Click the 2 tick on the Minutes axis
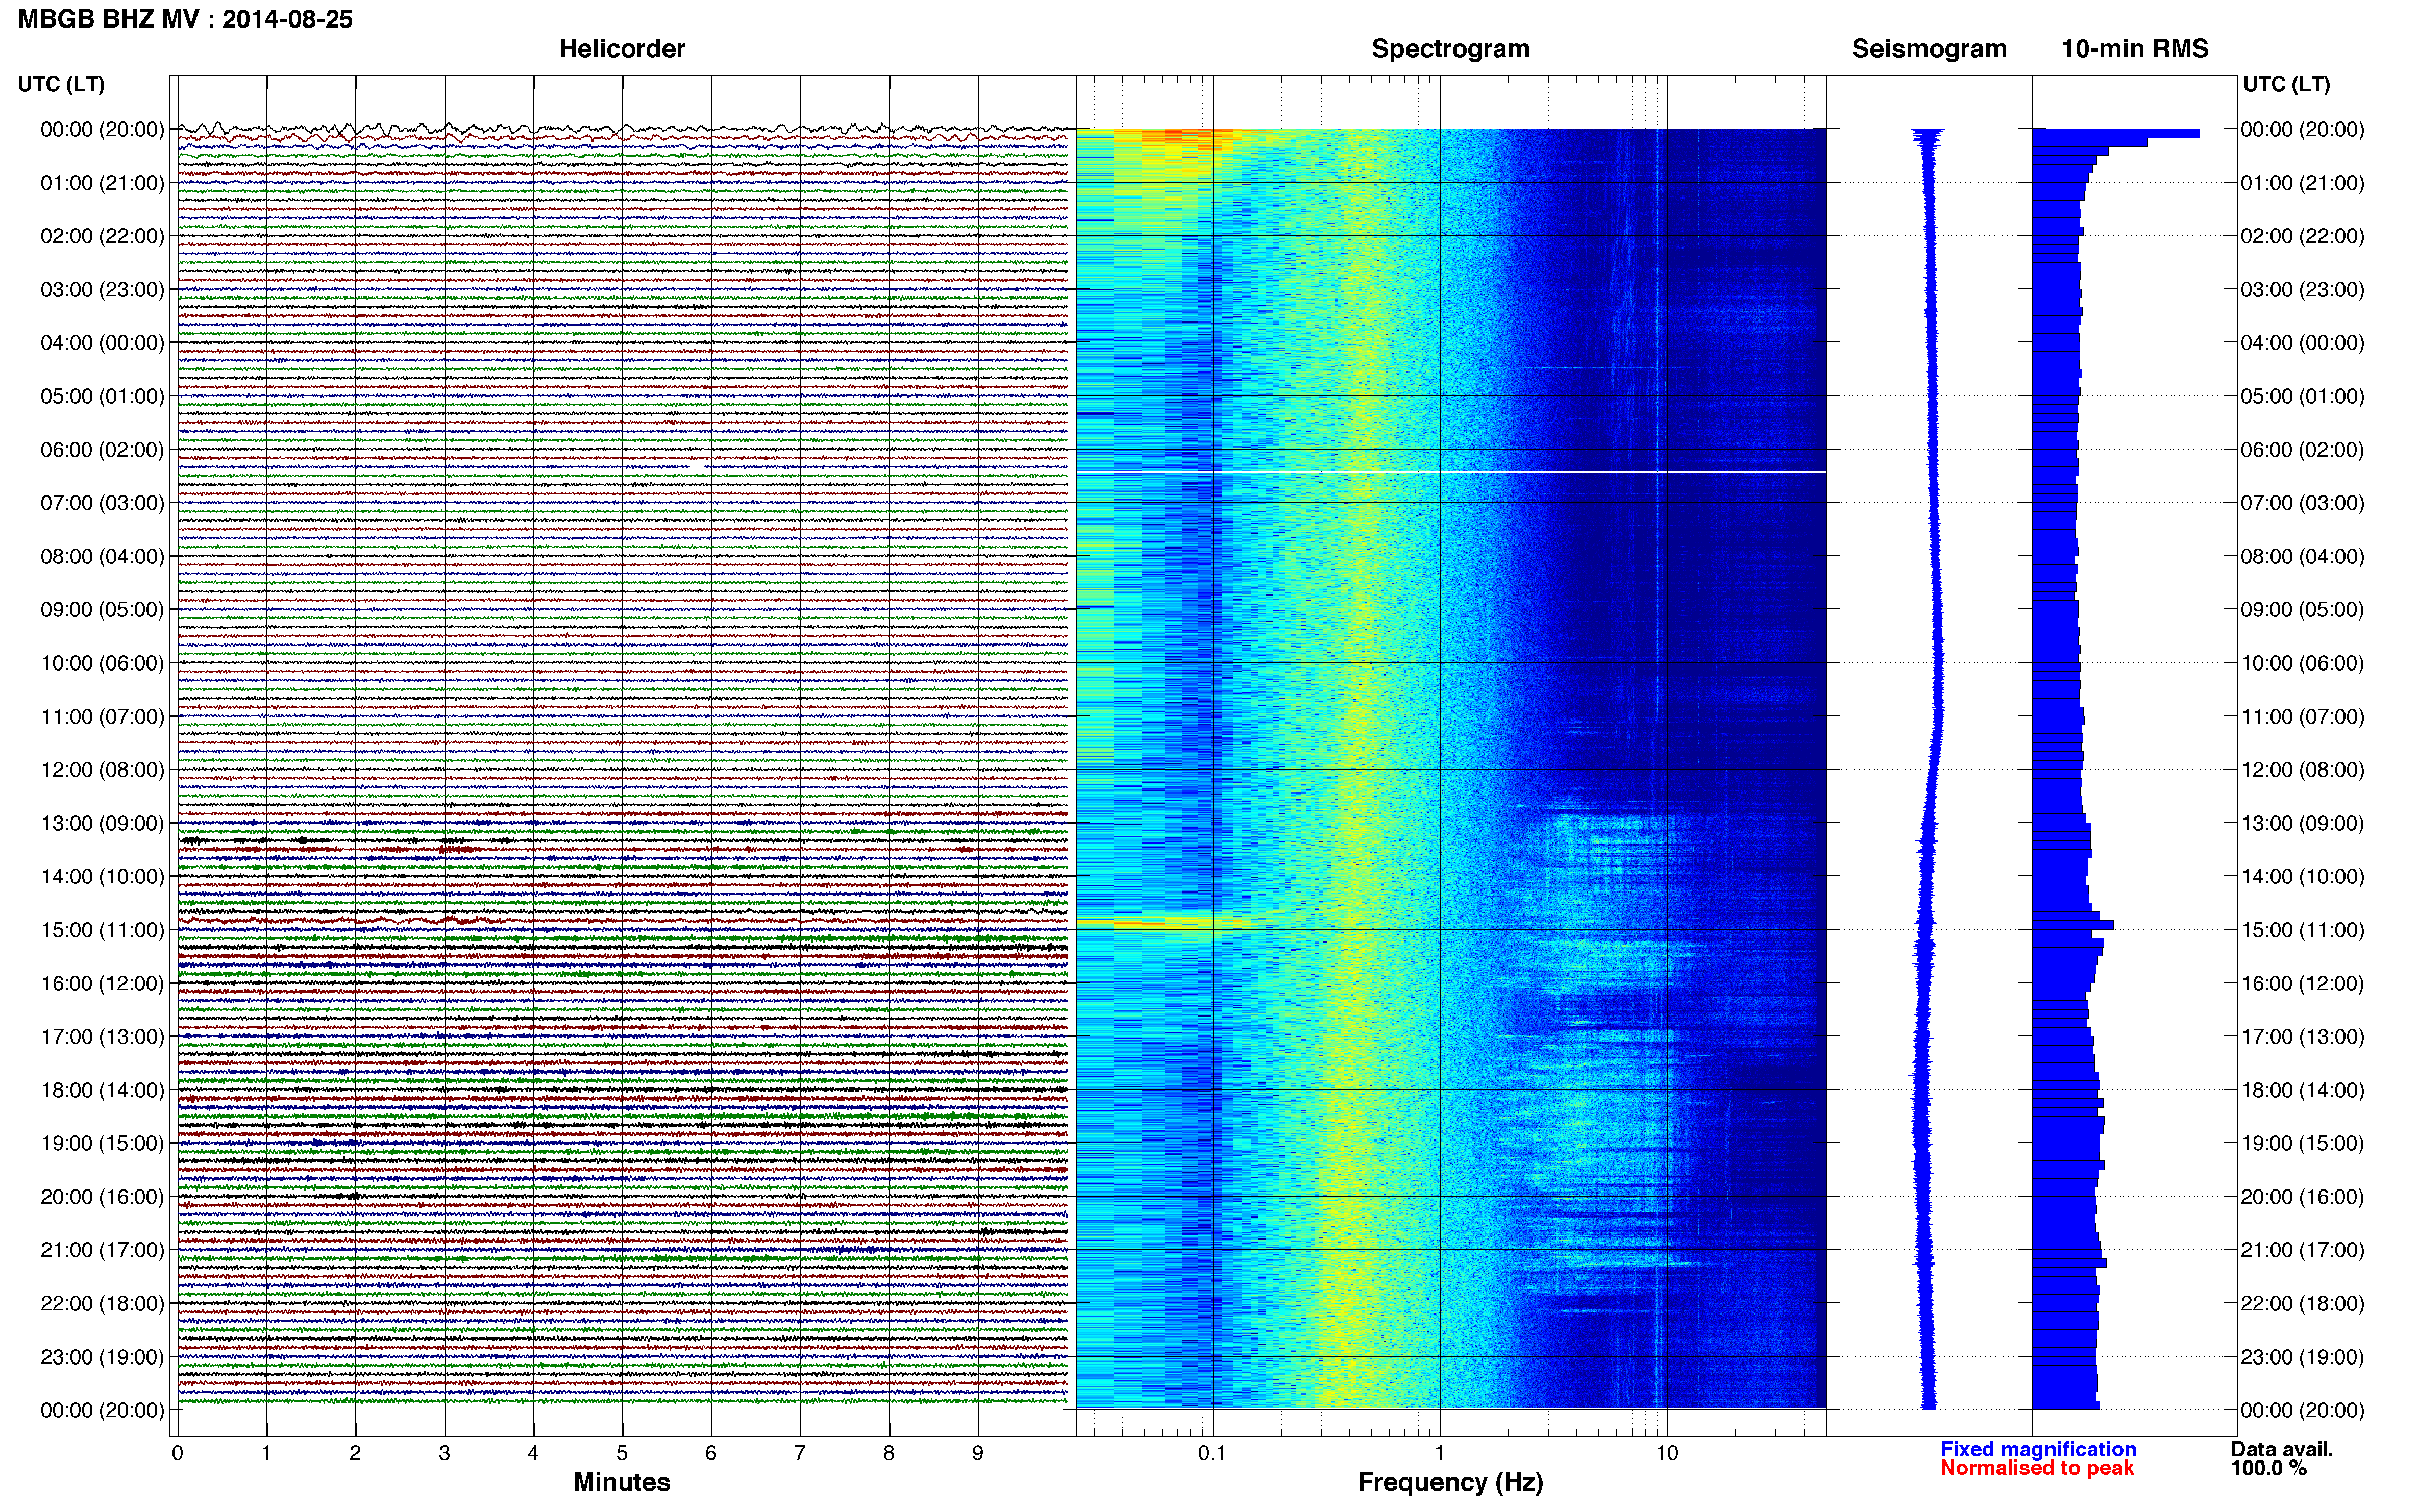The width and height of the screenshot is (2419, 1512). 355,1453
